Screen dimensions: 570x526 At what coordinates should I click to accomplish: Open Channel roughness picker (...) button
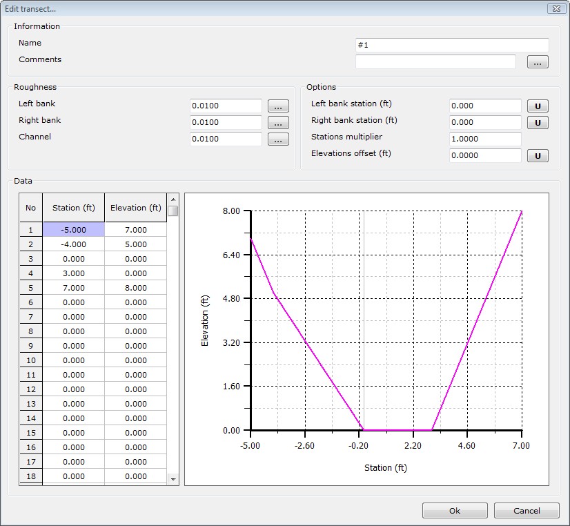point(277,139)
